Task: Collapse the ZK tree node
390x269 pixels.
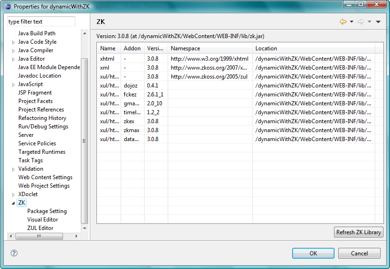Action: tap(13, 203)
